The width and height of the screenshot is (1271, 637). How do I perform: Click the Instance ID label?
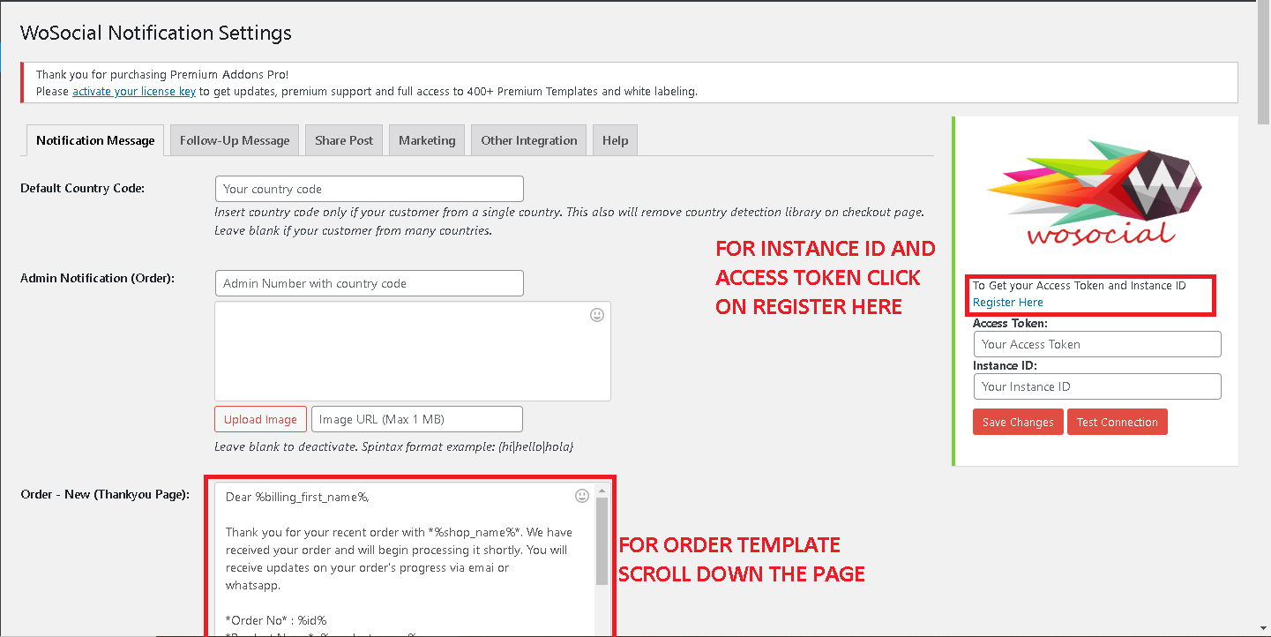click(1005, 365)
